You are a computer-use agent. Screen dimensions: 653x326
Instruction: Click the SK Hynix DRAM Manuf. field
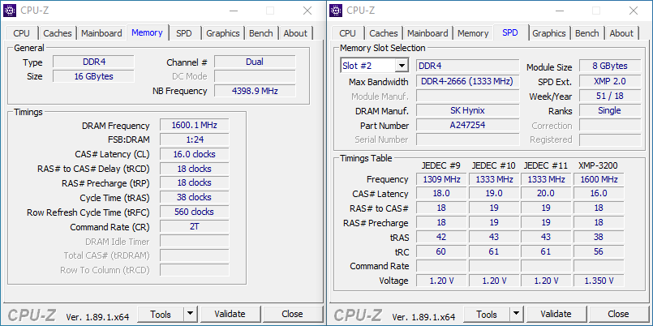[468, 110]
